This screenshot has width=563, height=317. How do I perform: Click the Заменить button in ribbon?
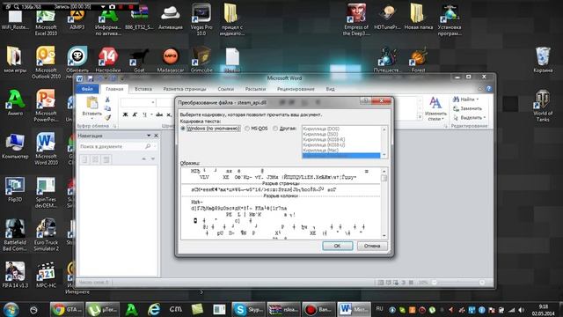[467, 108]
